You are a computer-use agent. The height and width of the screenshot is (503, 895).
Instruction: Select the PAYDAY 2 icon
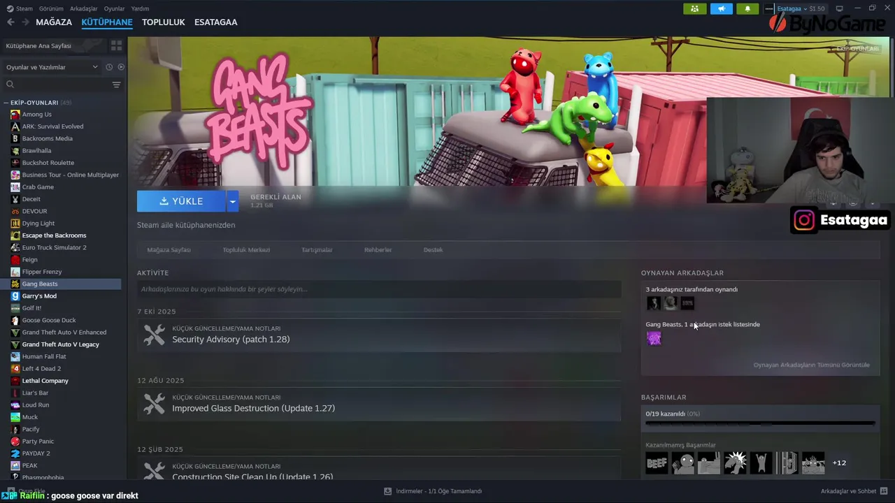point(15,453)
